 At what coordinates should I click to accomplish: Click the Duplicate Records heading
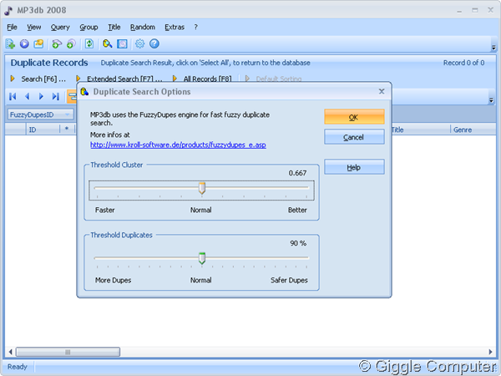tap(49, 63)
